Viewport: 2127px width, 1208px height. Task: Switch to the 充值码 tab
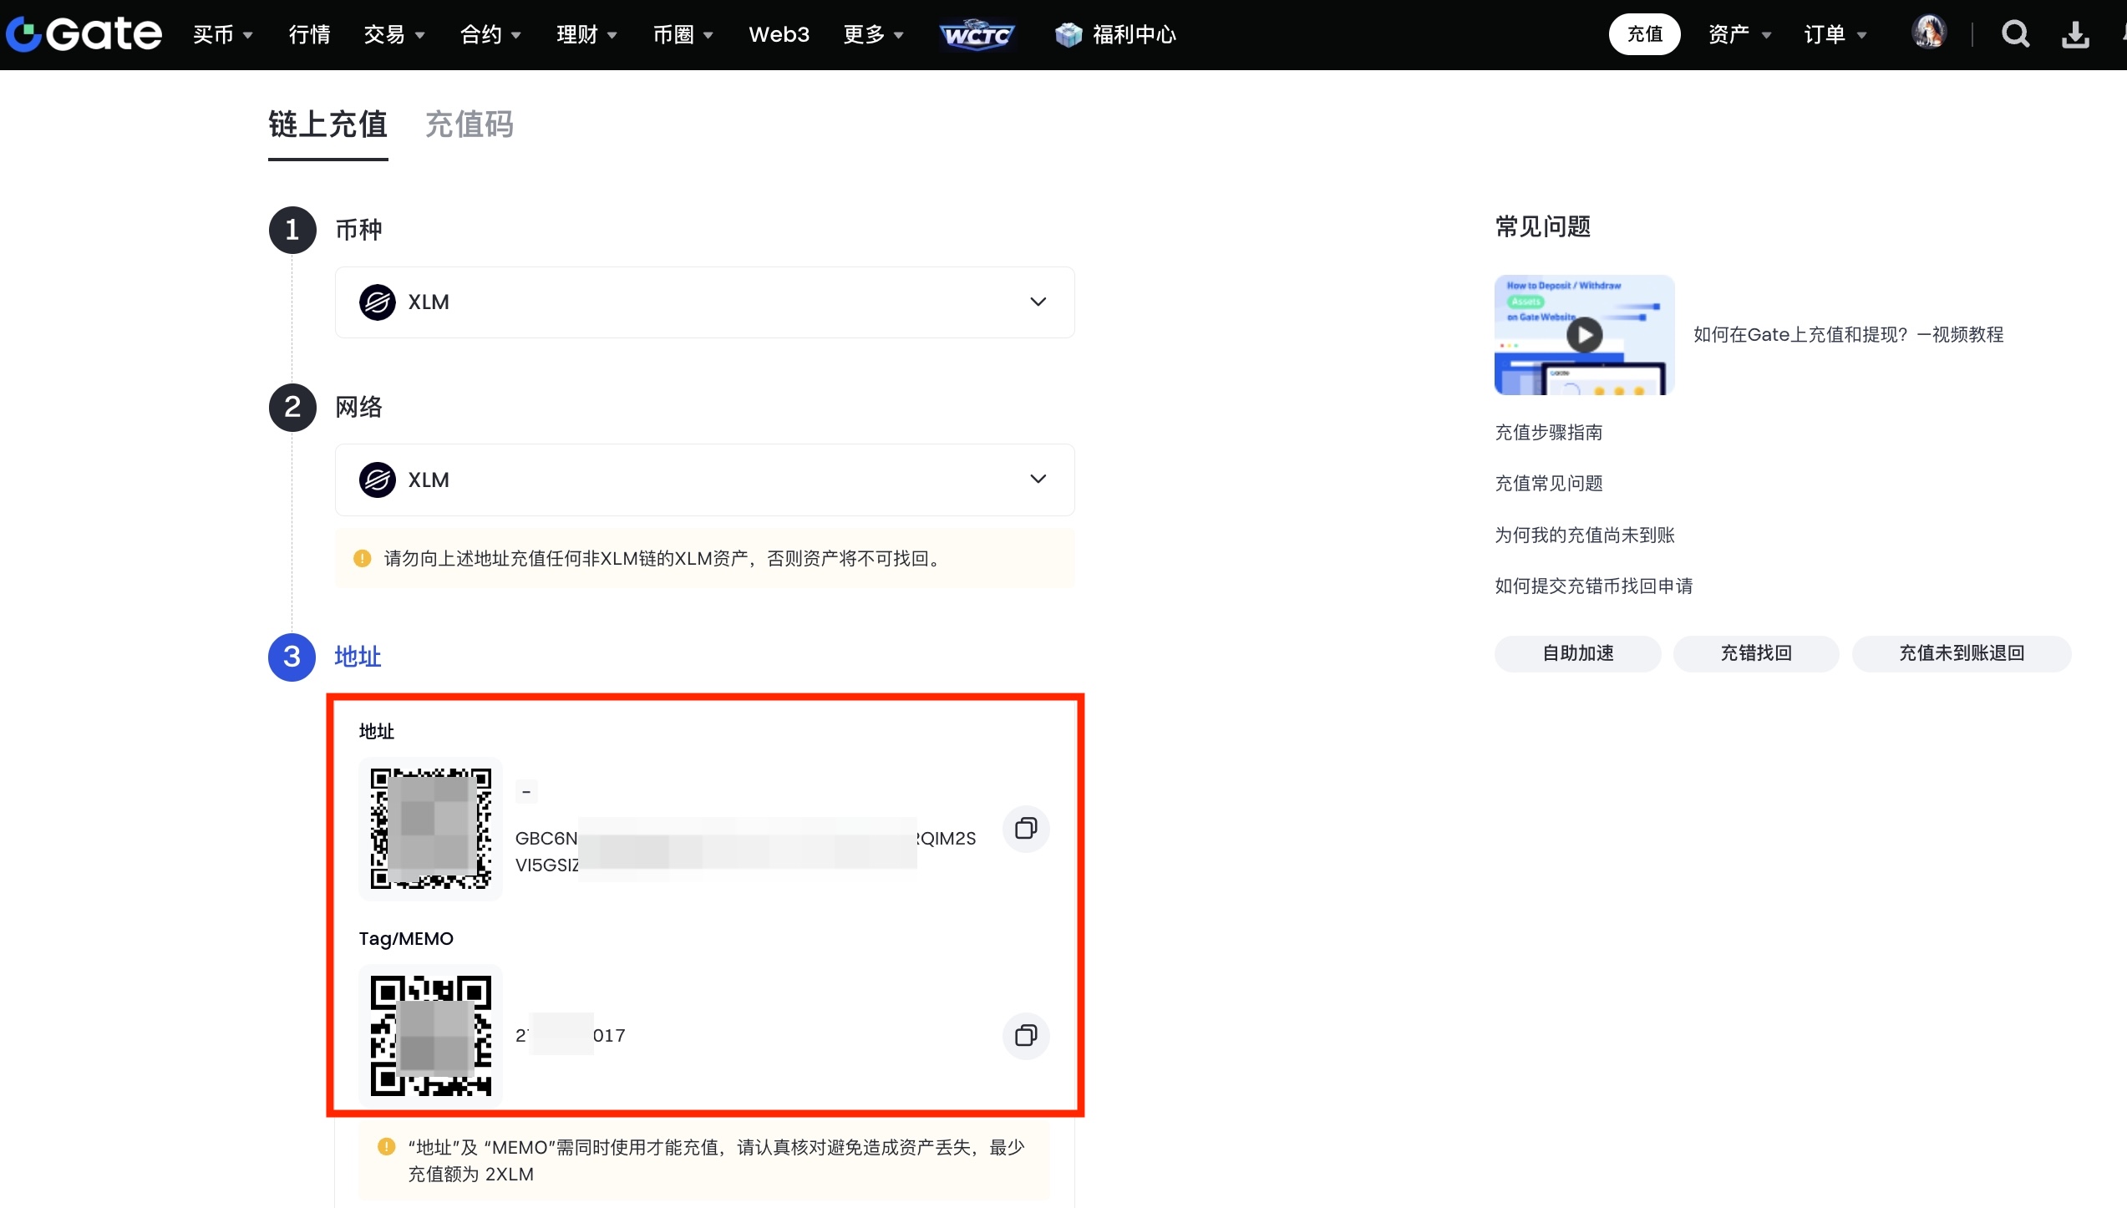[470, 124]
